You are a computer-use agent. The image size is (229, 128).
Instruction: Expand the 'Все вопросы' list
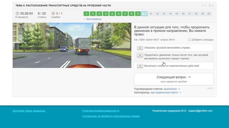point(92,19)
